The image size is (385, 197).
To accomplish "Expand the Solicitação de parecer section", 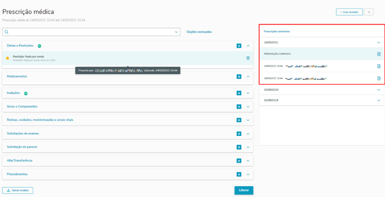I will [248, 147].
